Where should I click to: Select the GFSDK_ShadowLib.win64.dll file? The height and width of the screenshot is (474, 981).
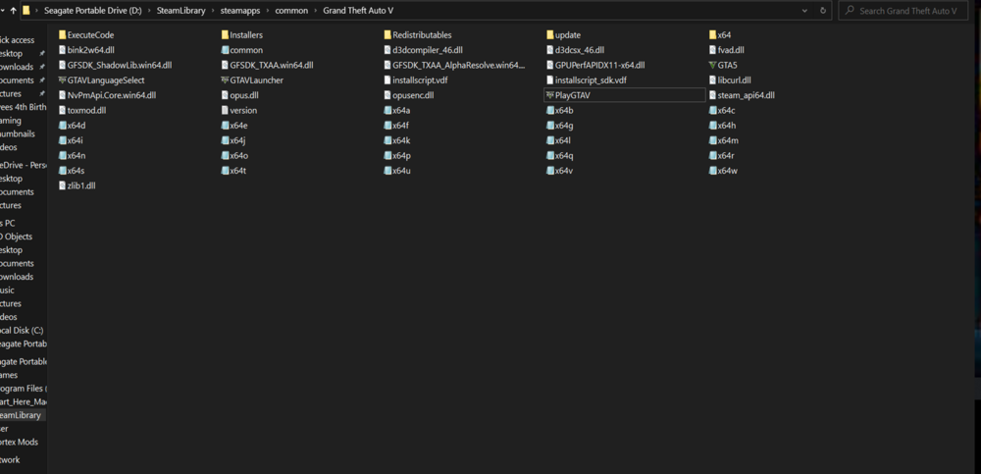click(x=115, y=65)
